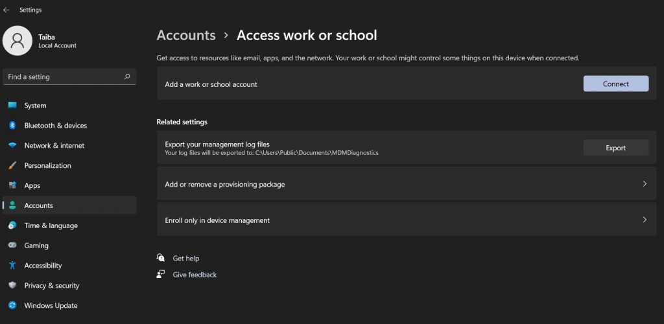Select Time & language menu item

51,226
